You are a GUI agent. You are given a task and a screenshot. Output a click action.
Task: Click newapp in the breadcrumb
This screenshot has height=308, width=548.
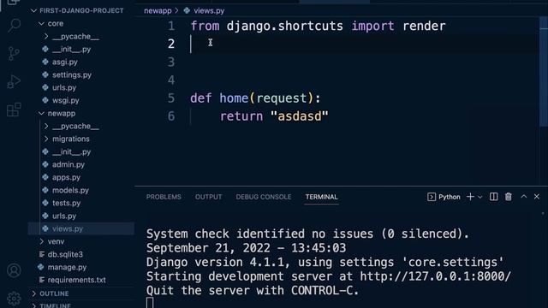(158, 11)
